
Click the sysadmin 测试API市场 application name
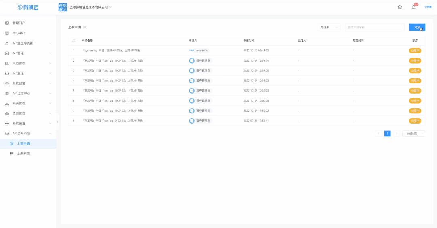[111, 51]
